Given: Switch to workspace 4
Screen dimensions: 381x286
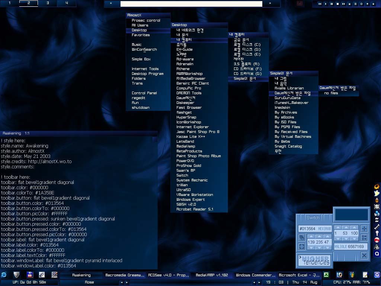Looking at the screenshot, I should click(67, 3).
